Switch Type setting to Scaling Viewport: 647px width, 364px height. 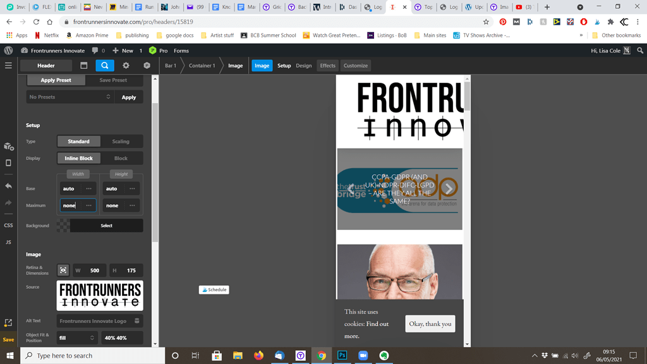point(121,141)
